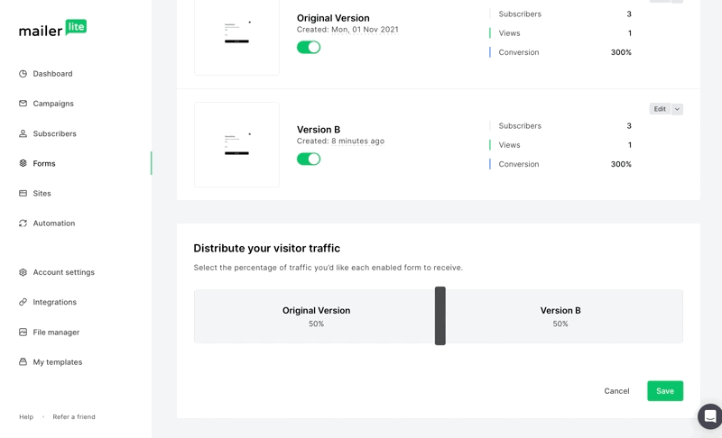Click the Edit button for Version B
722x438 pixels.
[x=660, y=109]
